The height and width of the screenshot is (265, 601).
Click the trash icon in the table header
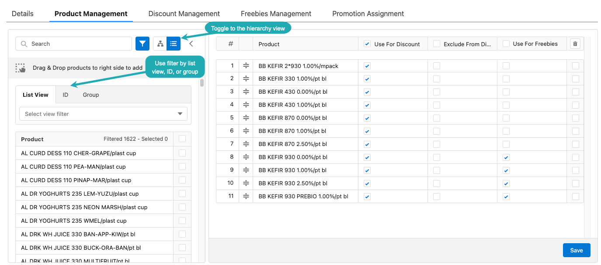(x=575, y=44)
